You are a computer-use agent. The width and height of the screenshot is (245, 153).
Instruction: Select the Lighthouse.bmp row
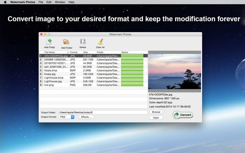tap(93, 78)
